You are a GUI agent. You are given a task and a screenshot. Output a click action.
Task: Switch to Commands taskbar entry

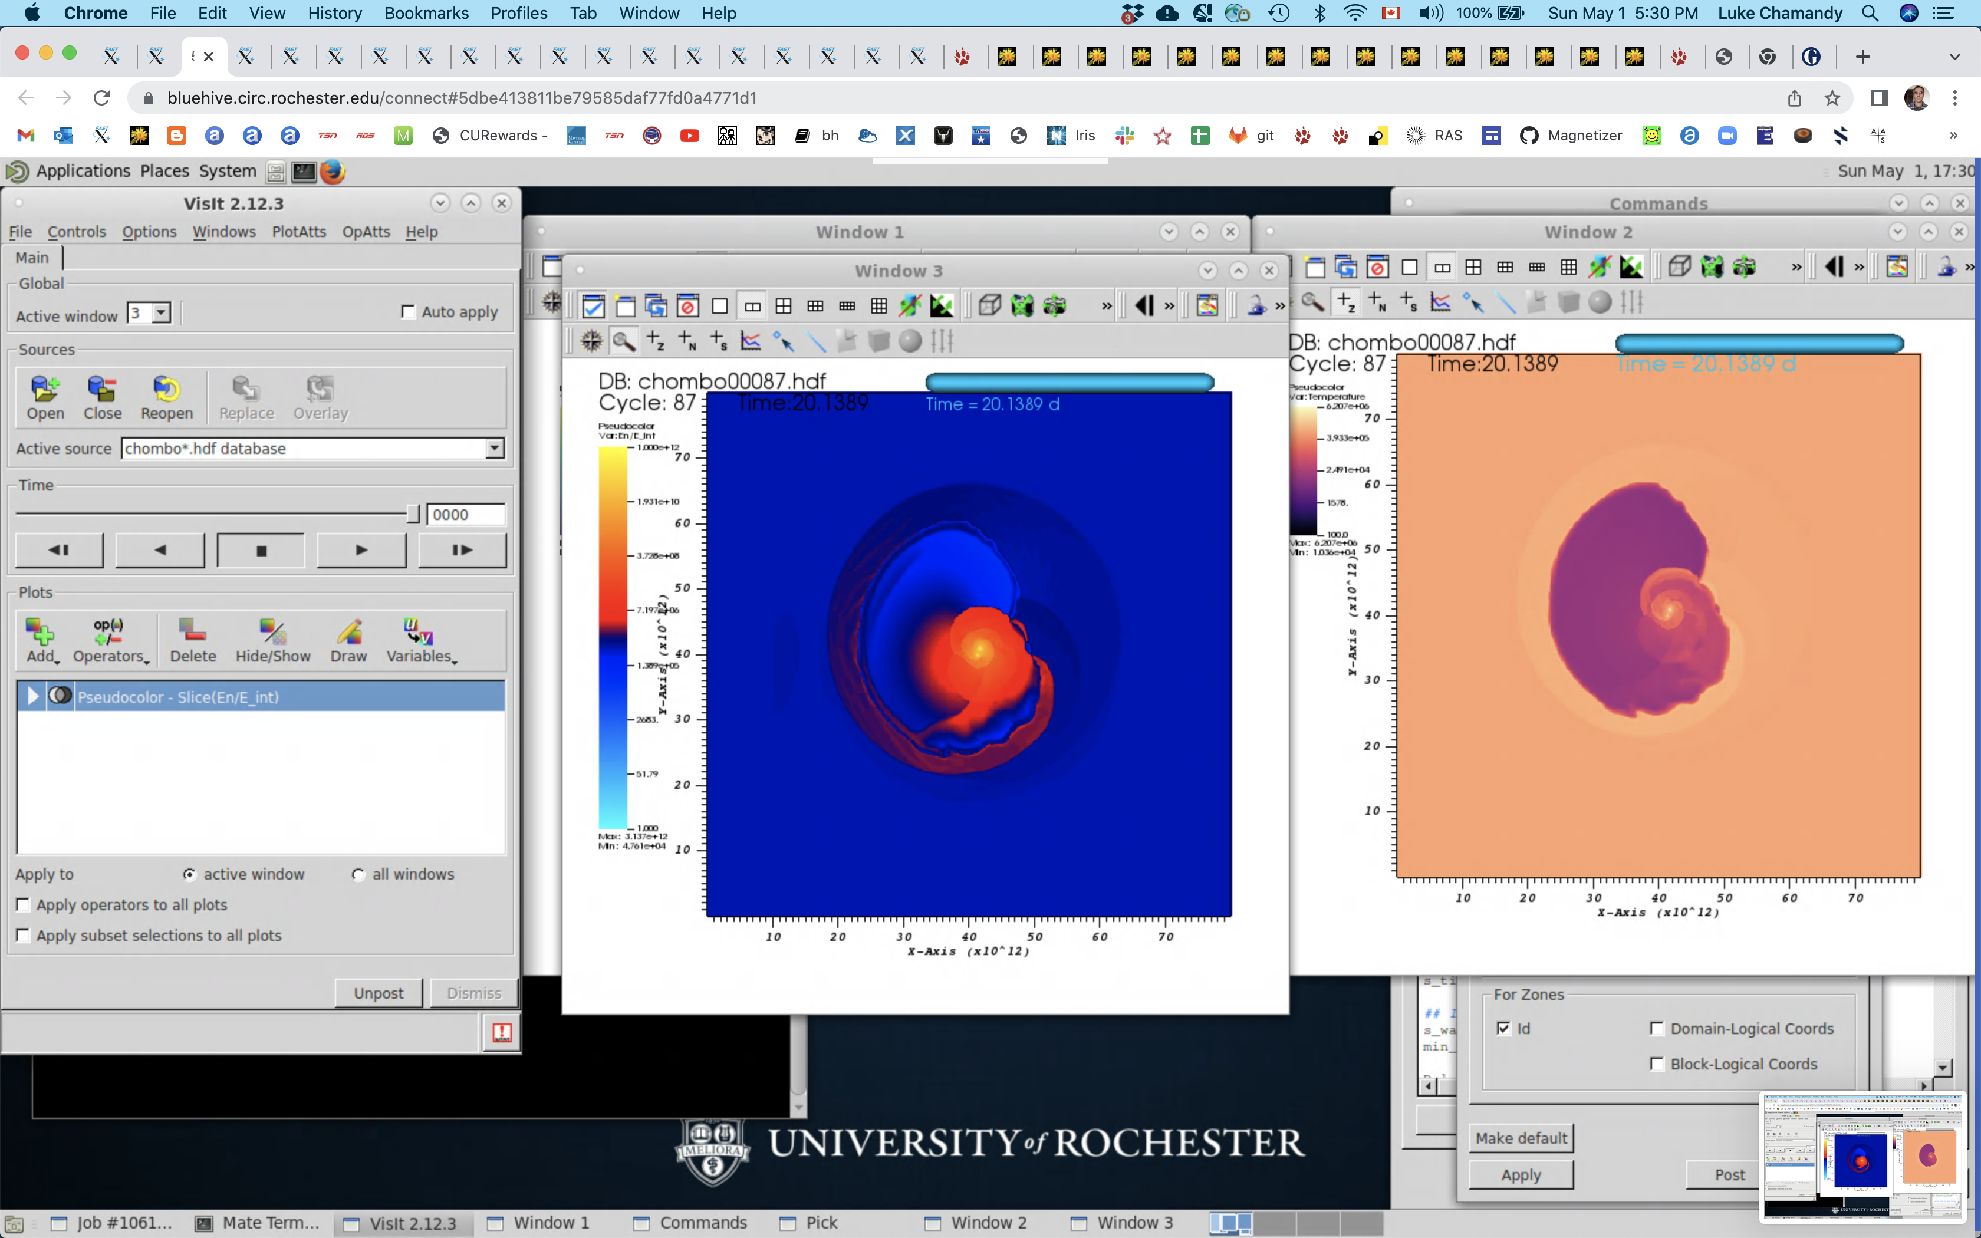[690, 1223]
